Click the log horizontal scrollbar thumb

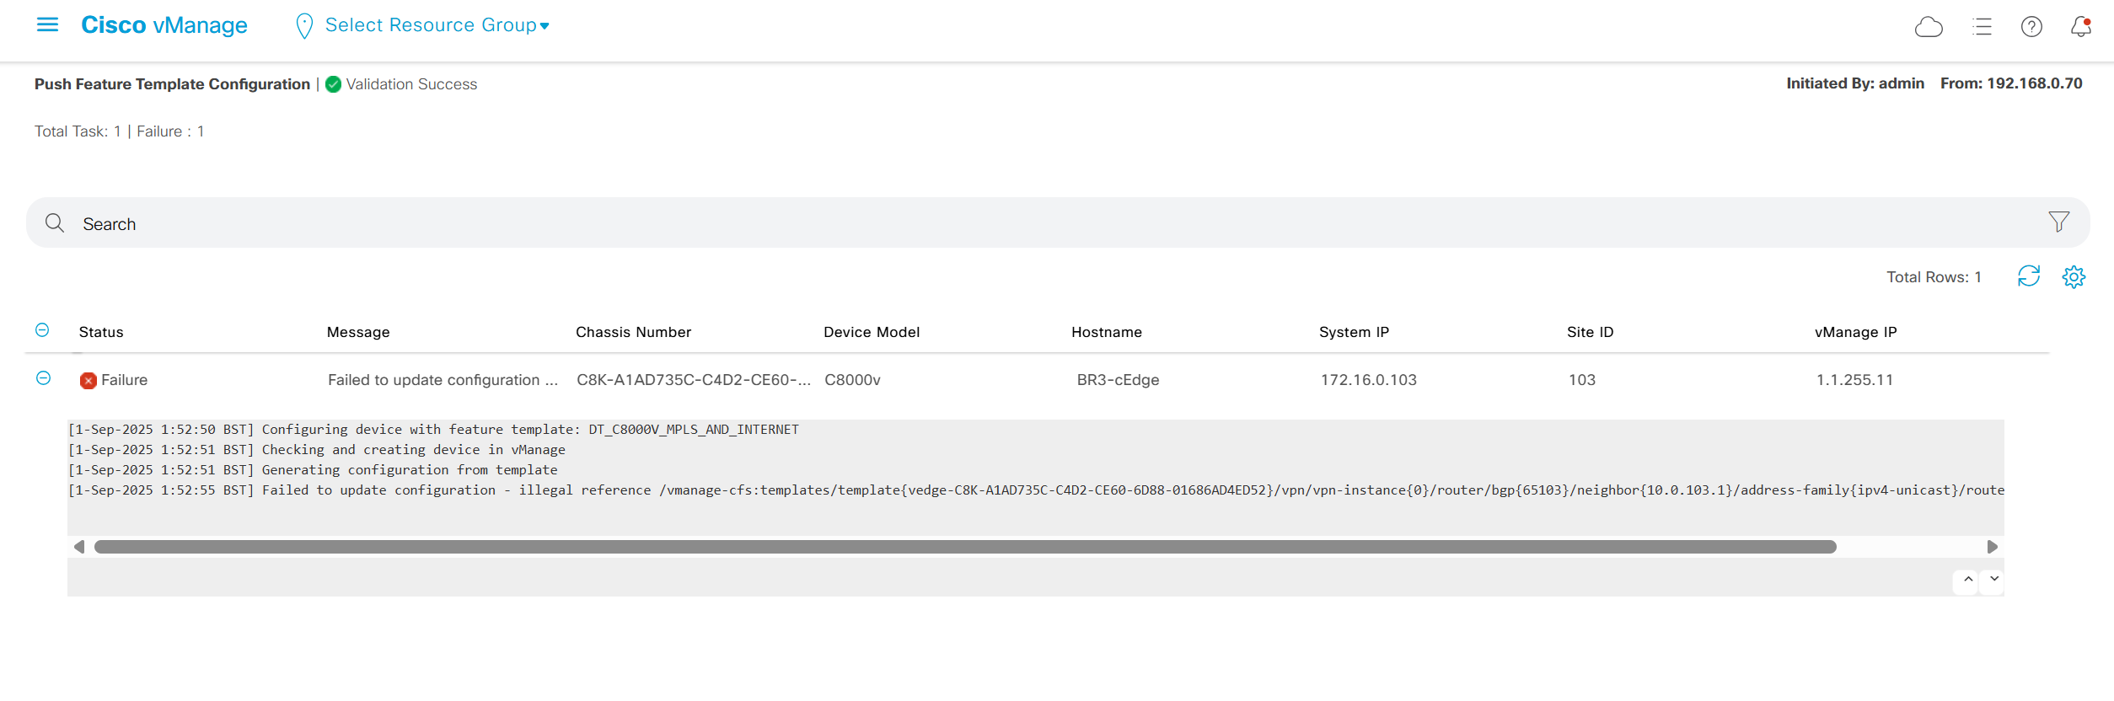click(964, 547)
